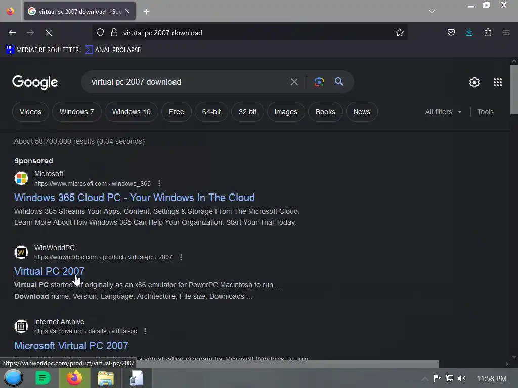Click the WinWorldPC site favicon
The width and height of the screenshot is (518, 388).
pos(21,252)
